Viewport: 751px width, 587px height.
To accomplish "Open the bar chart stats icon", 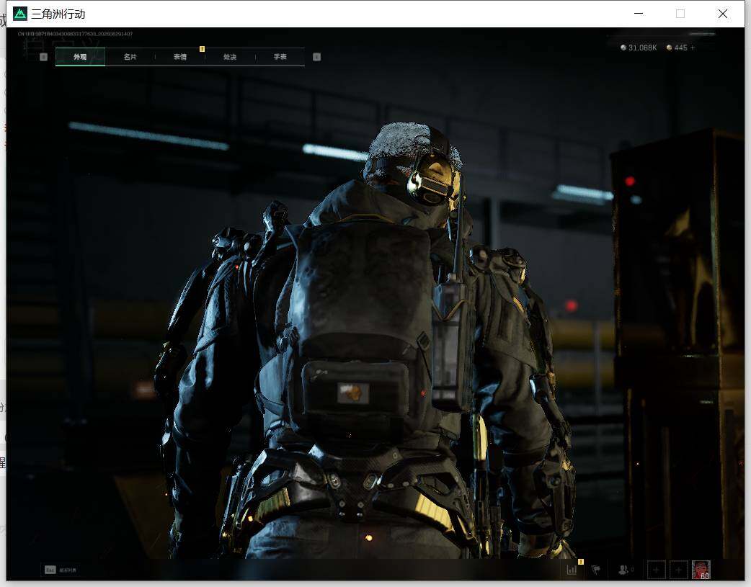I will click(572, 570).
